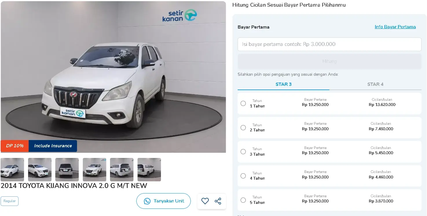Select the 1 Tahun installment option
The image size is (427, 216).
(243, 103)
